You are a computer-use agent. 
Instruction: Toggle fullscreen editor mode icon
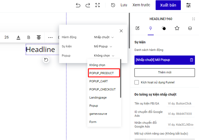(98, 5)
